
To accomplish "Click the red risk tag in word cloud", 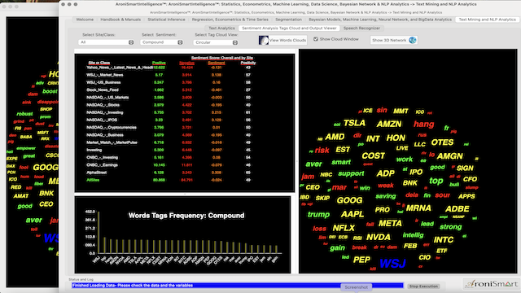I will (322, 151).
